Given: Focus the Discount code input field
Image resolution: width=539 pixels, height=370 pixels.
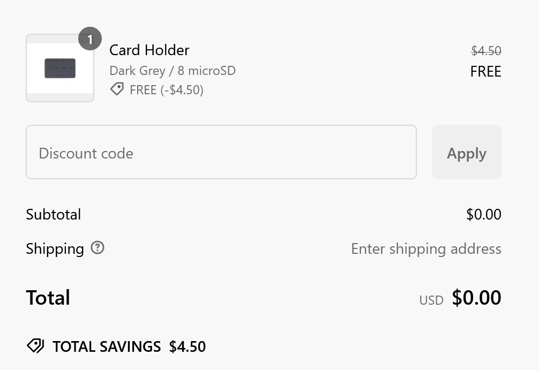Looking at the screenshot, I should coord(221,153).
